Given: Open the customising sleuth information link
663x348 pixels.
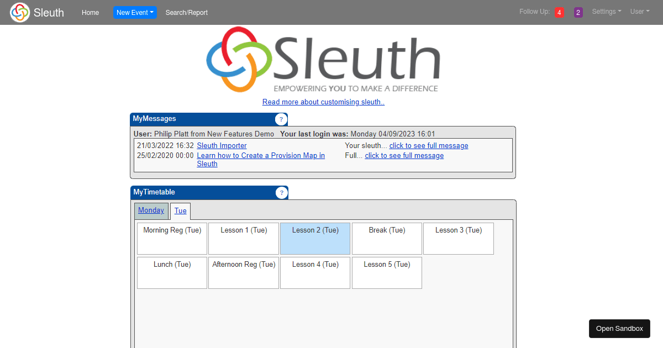Looking at the screenshot, I should [323, 102].
